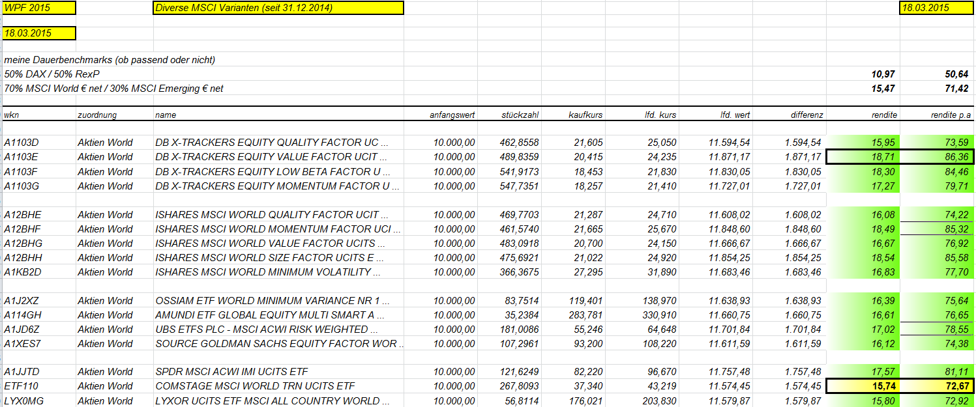Click the differenz column header
The height and width of the screenshot is (407, 976).
pyautogui.click(x=807, y=115)
